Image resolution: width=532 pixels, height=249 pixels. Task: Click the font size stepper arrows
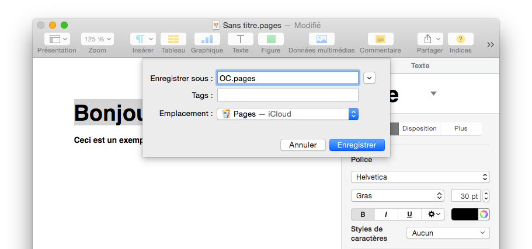pyautogui.click(x=486, y=196)
